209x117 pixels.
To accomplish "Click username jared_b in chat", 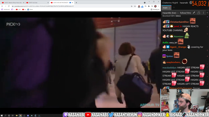I will coord(178,26).
